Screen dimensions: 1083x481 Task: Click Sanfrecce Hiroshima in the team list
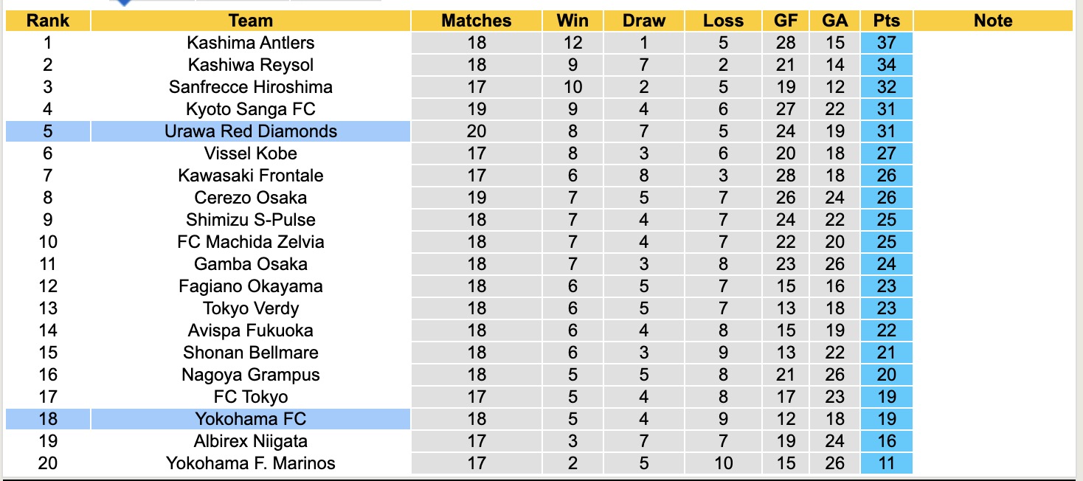coord(251,87)
